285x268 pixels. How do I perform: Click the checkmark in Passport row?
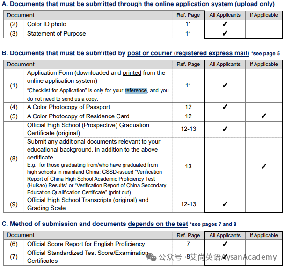click(x=225, y=107)
